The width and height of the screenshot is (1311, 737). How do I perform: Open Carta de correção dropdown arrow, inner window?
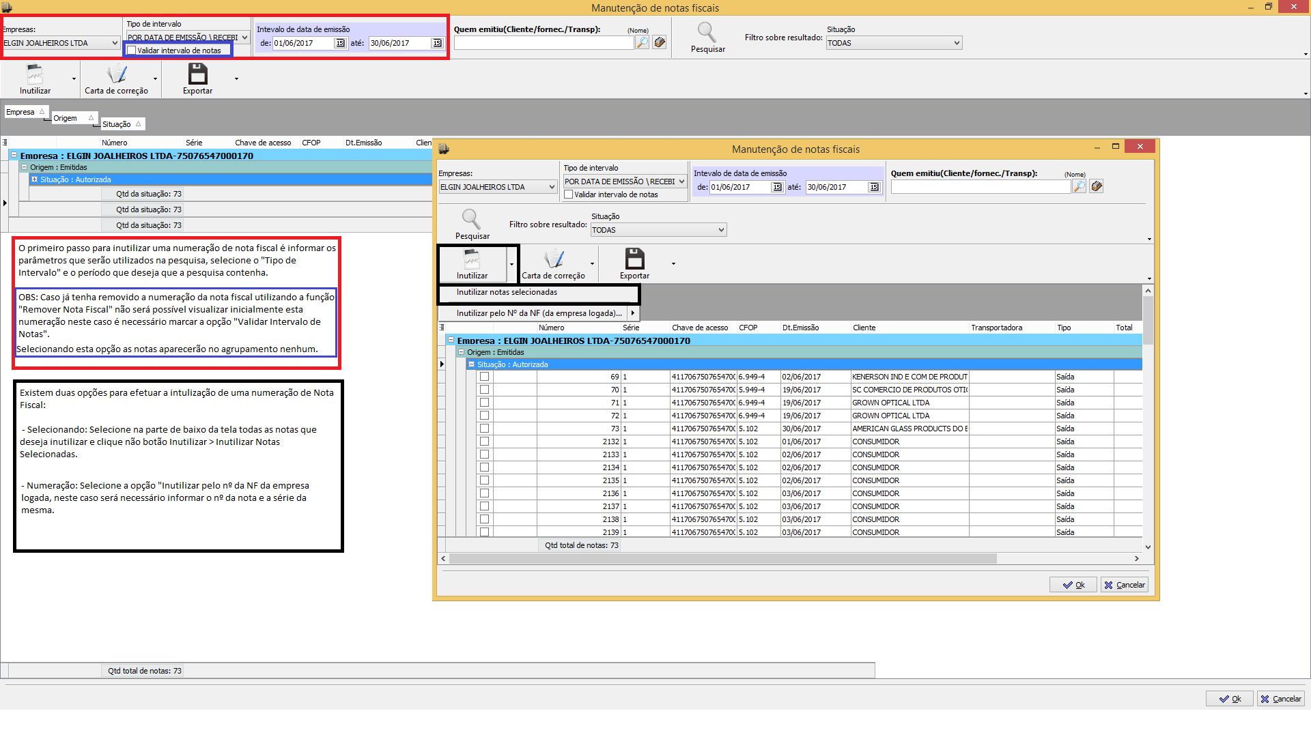pyautogui.click(x=592, y=264)
